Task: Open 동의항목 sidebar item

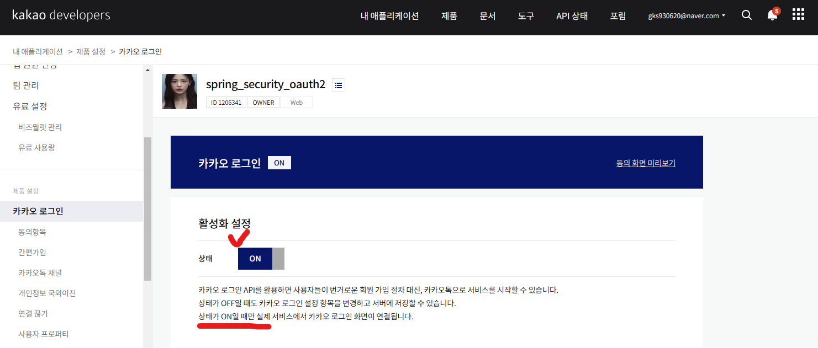Action: click(32, 232)
